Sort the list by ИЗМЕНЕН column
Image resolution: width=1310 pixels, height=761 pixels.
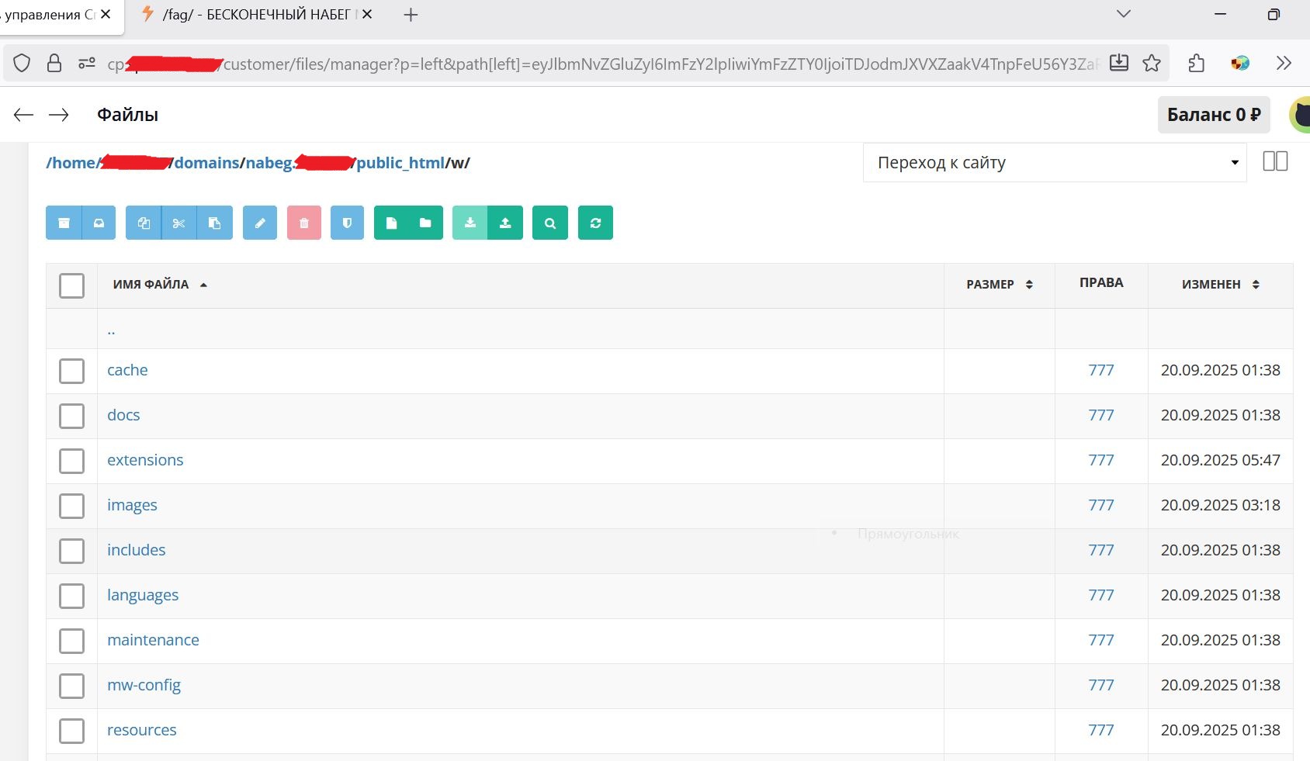pyautogui.click(x=1221, y=285)
